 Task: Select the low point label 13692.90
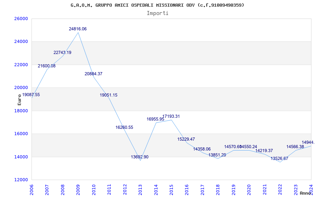140,157
